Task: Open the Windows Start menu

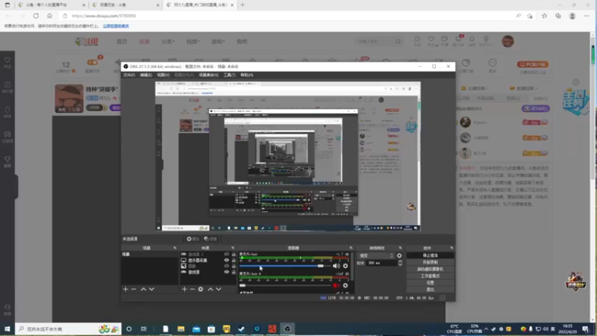Action: pos(7,329)
